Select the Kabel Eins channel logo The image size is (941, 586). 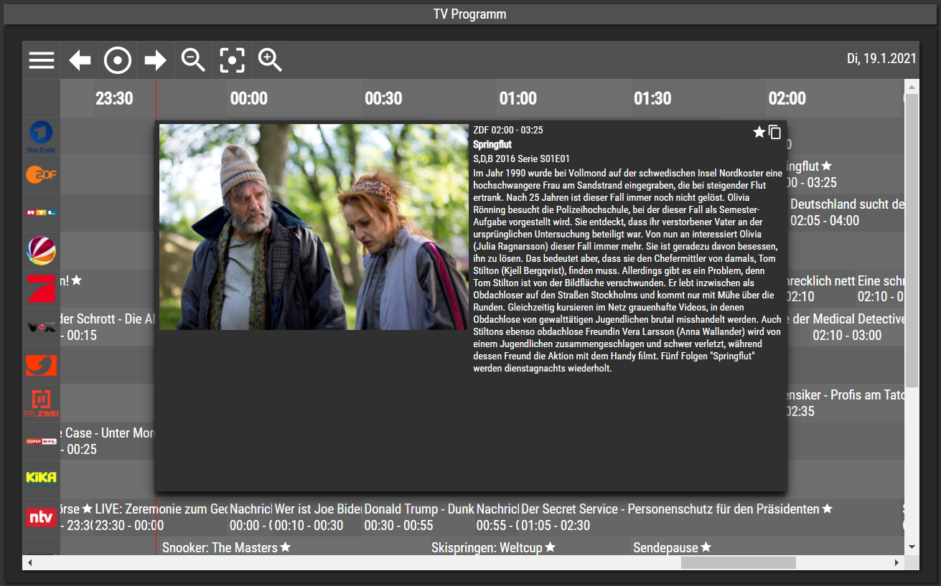(41, 365)
